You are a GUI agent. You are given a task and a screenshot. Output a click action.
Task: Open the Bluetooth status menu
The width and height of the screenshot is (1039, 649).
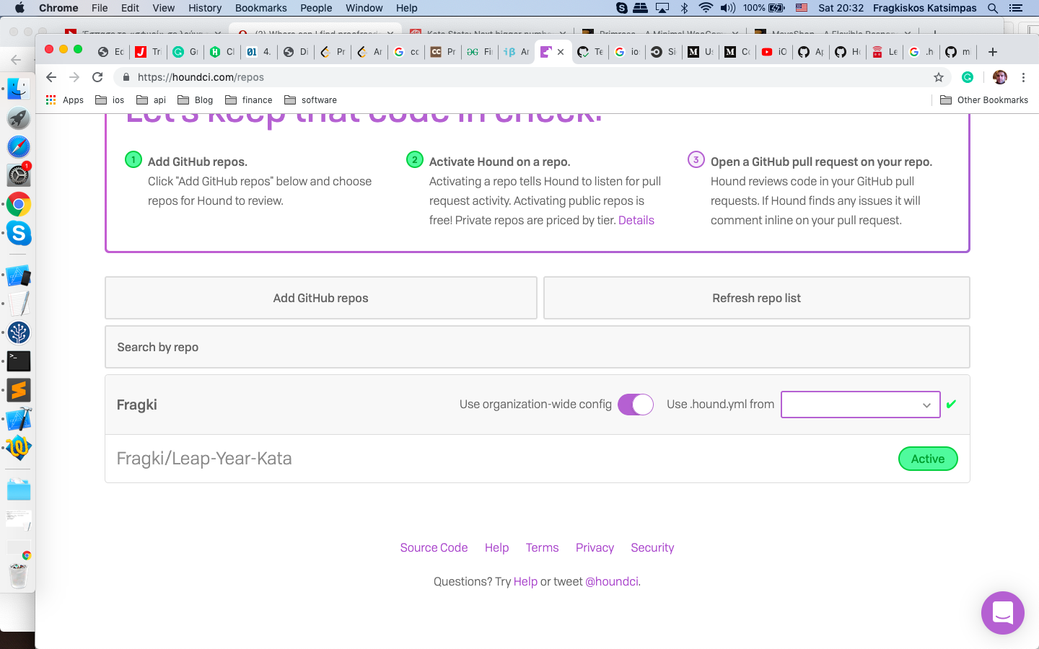684,8
